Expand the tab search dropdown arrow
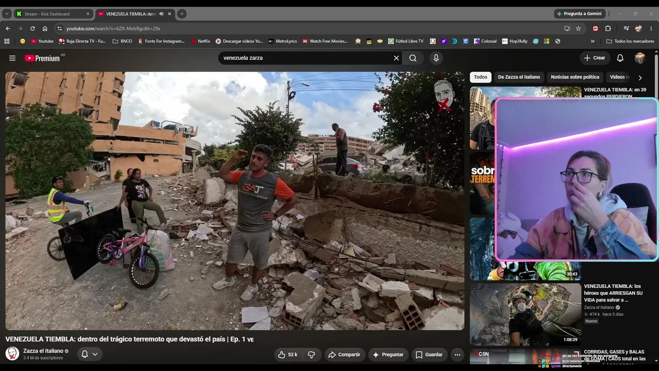This screenshot has width=659, height=371. (7, 14)
